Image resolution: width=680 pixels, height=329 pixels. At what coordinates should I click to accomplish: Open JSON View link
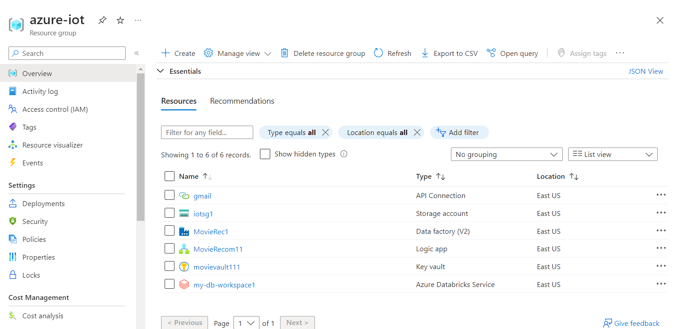click(x=646, y=71)
